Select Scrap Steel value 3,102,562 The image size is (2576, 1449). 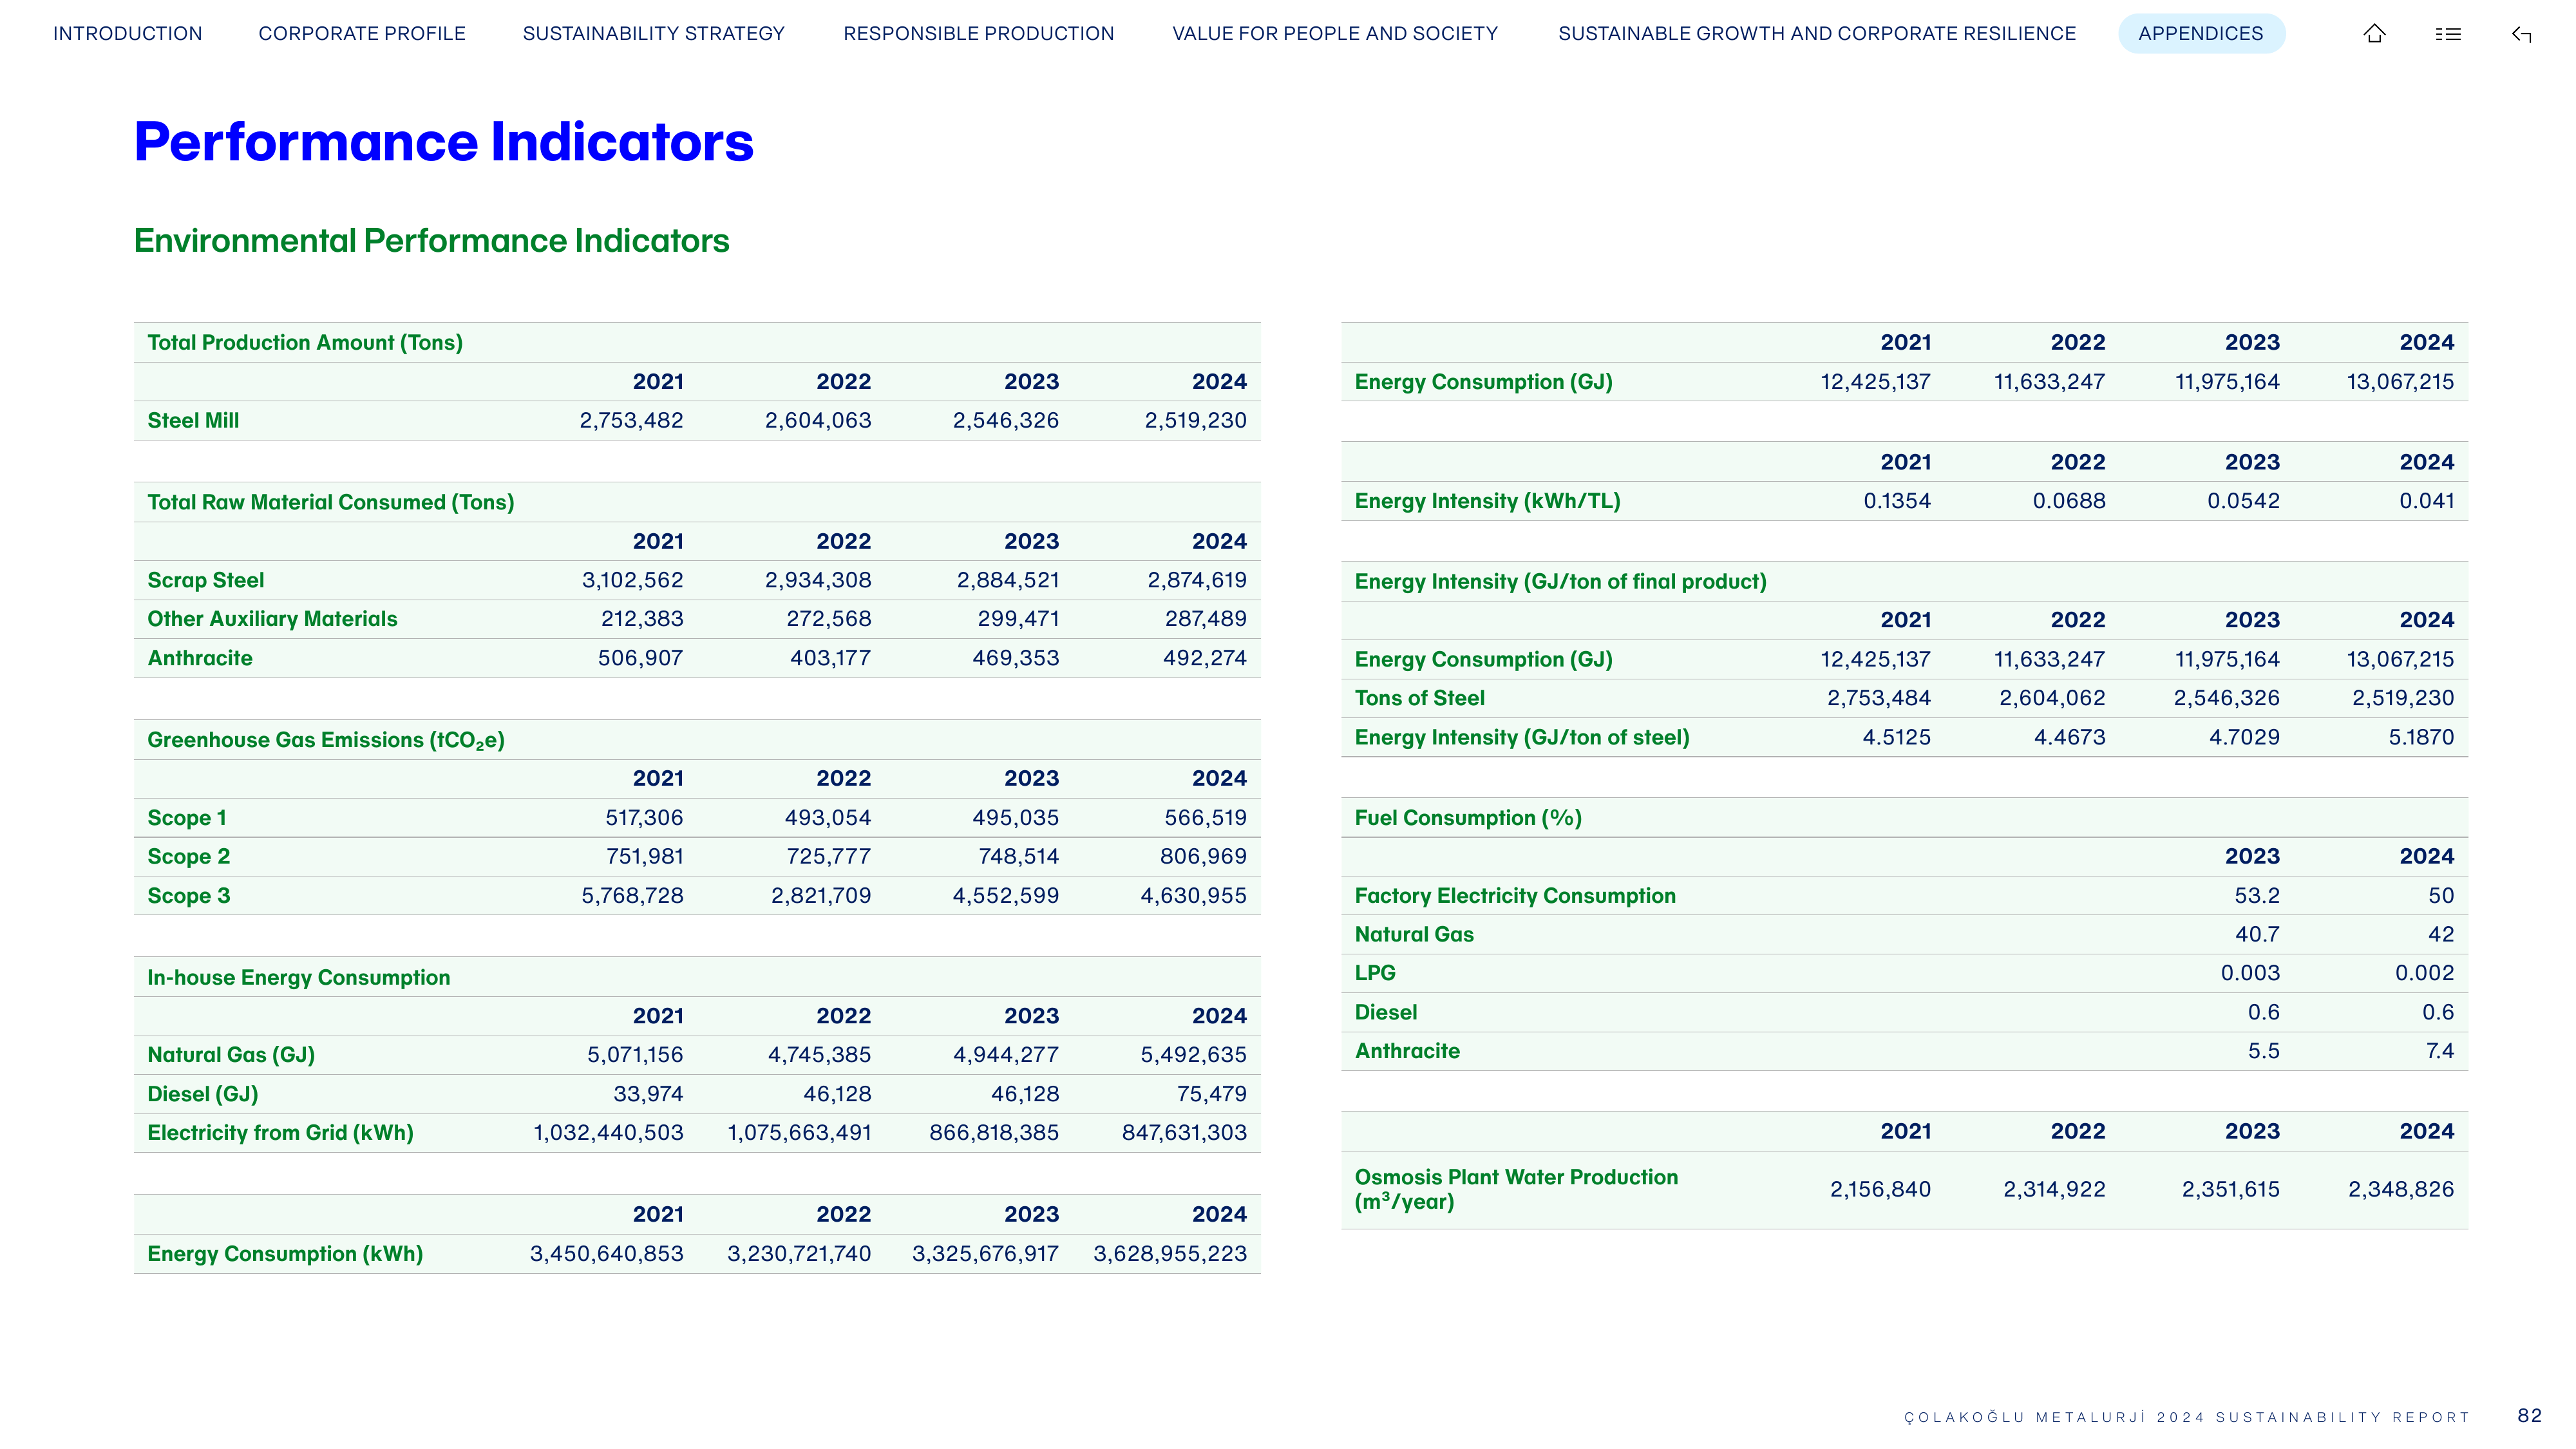click(633, 581)
